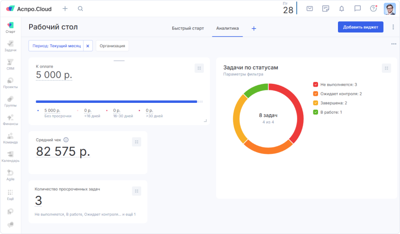Select the Аналитика tab
This screenshot has width=400, height=234.
click(227, 28)
